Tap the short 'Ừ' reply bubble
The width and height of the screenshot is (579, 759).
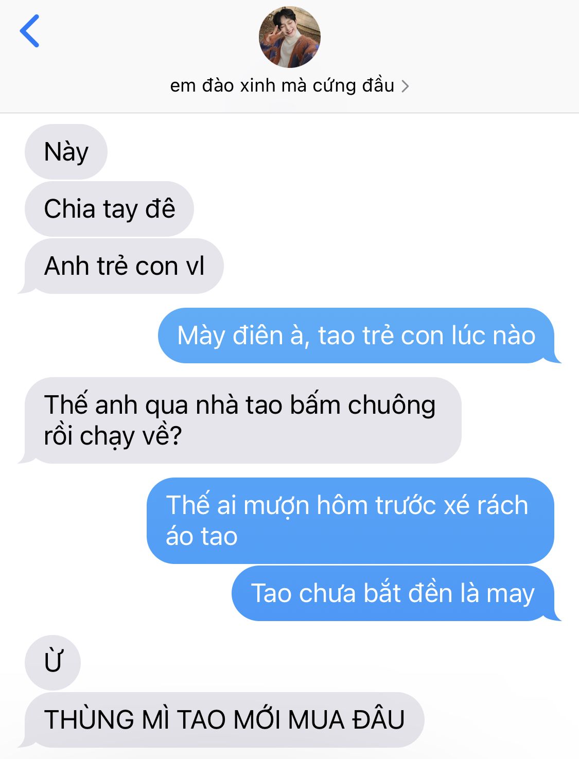52,662
